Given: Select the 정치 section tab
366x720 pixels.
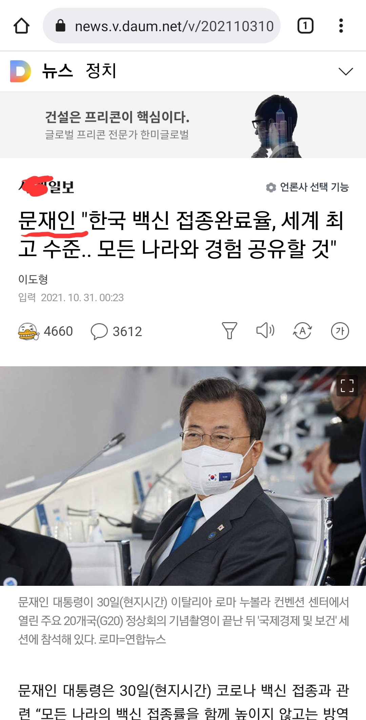Looking at the screenshot, I should tap(101, 71).
